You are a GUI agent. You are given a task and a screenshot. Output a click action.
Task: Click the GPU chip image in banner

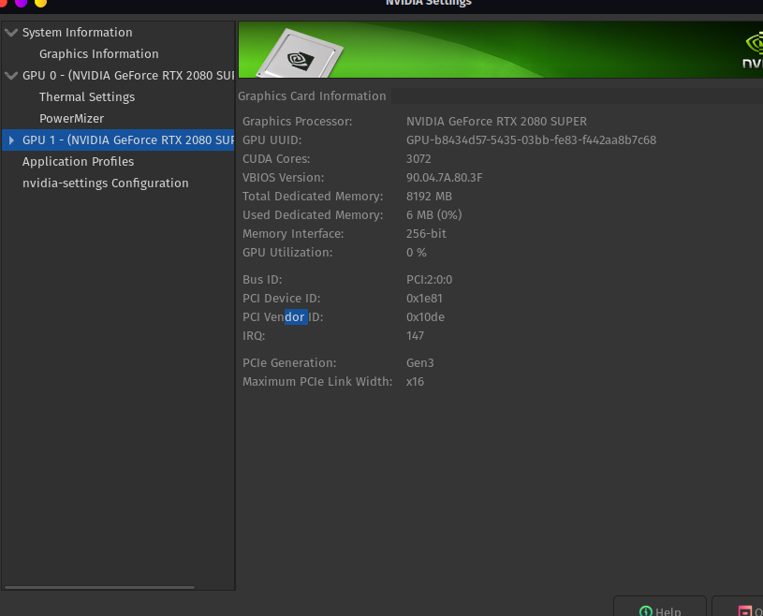pyautogui.click(x=300, y=54)
